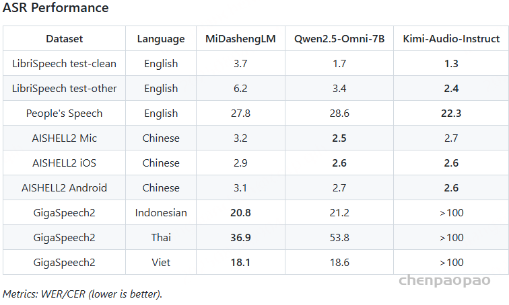This screenshot has width=509, height=305.
Task: Select the bold 22.3 Kimi-Audio score
Action: (x=451, y=114)
